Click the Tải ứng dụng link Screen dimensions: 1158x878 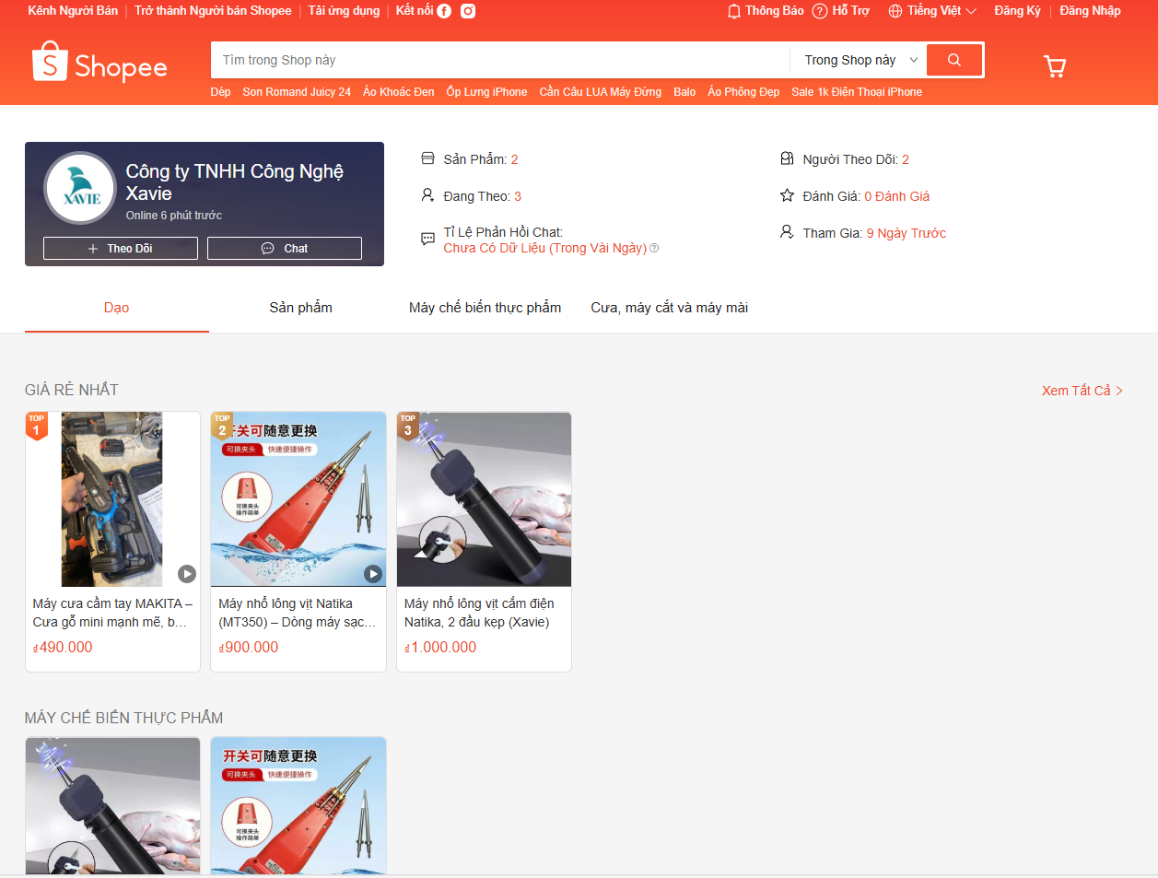click(344, 11)
